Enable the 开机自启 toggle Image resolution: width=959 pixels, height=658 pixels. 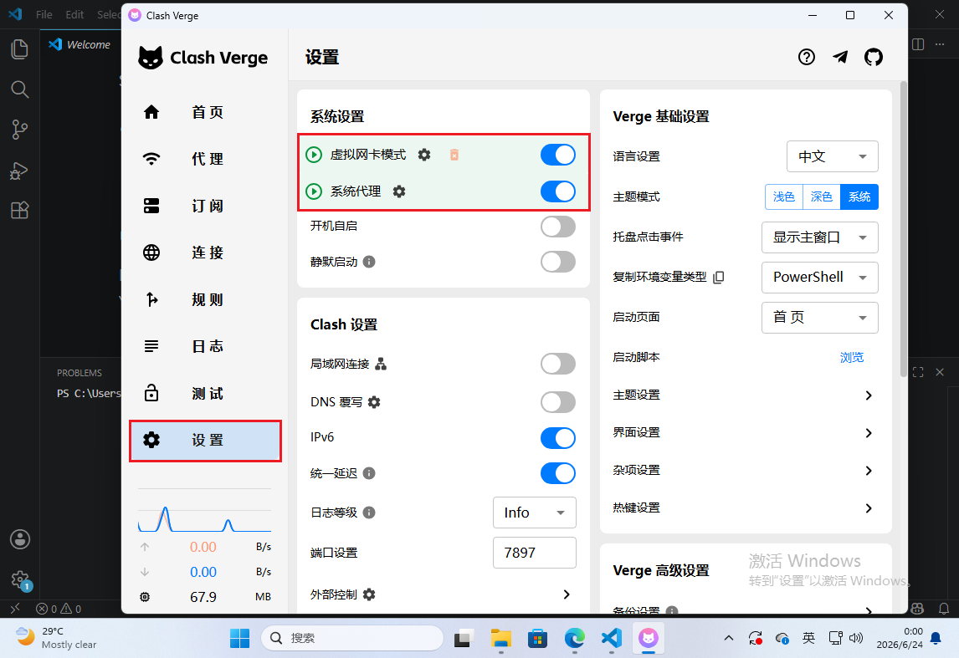558,227
